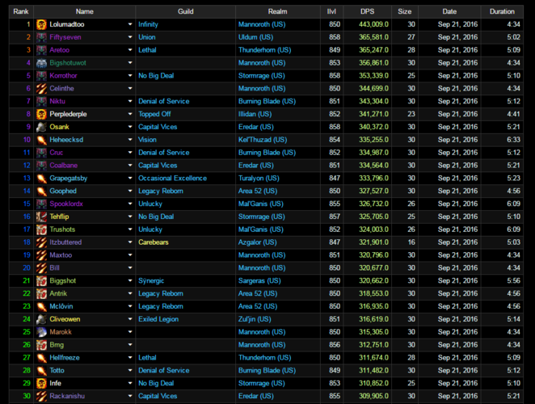The height and width of the screenshot is (404, 535).
Task: Click the class icon beside Korrothor
Action: click(41, 76)
